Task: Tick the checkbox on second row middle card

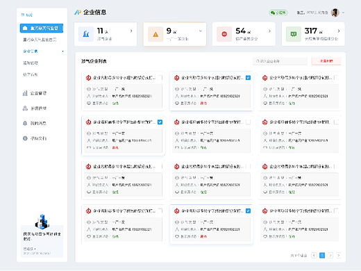Action: tap(248, 122)
